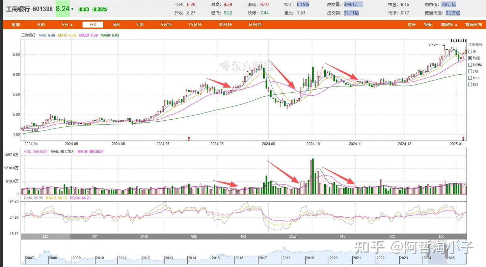Enable the EXPMA main-chart indicator

pyautogui.click(x=470, y=65)
